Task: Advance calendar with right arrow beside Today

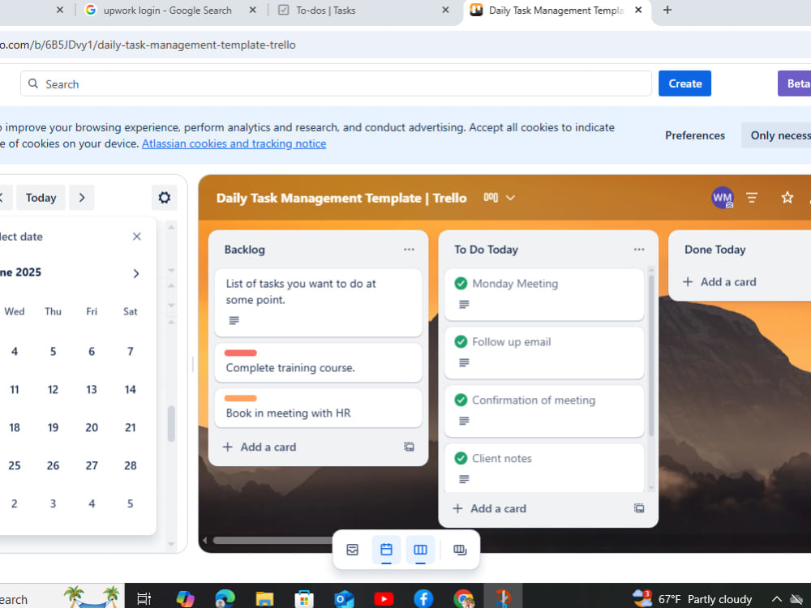Action: pos(82,198)
